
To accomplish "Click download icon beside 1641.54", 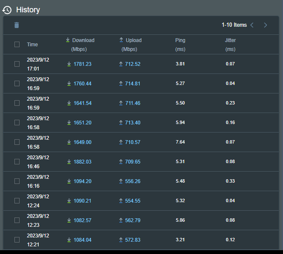I will 69,103.
